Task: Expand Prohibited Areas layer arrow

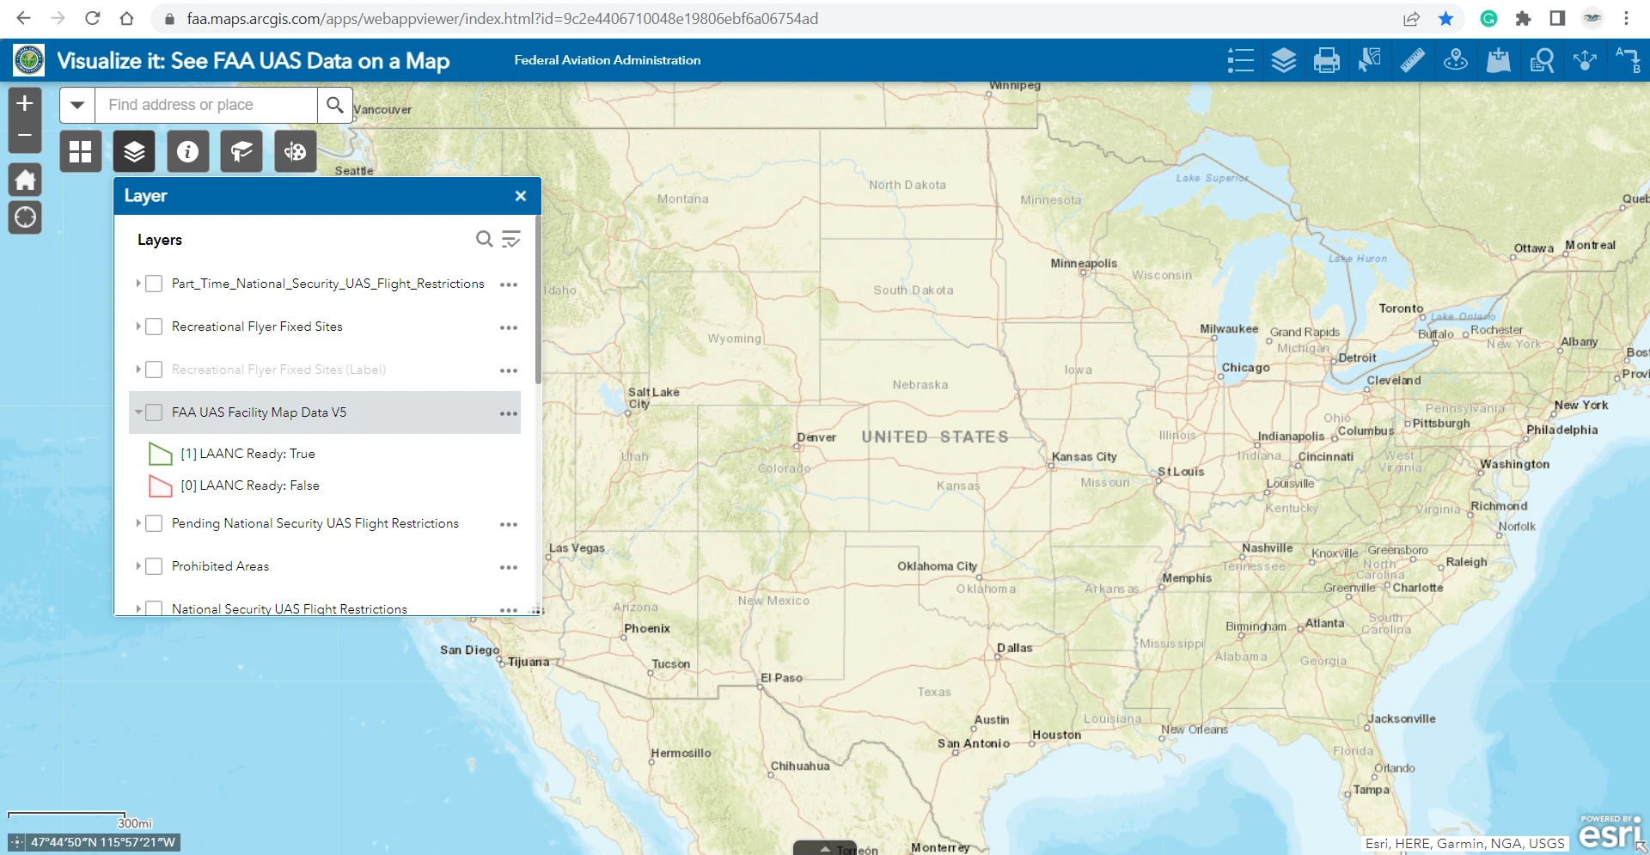Action: 137,565
